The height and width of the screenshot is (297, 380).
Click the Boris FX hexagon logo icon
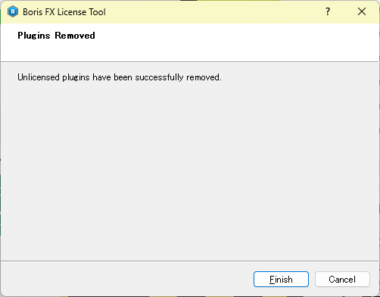pos(13,11)
